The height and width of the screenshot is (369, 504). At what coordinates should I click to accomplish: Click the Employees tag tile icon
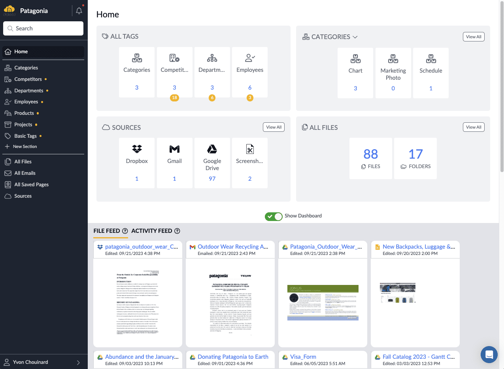click(250, 58)
